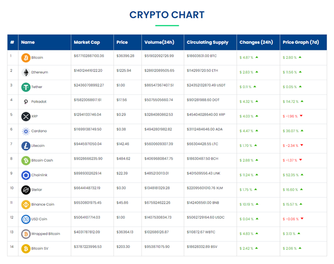Click the # column header
The image size is (334, 264).
[x=13, y=42]
